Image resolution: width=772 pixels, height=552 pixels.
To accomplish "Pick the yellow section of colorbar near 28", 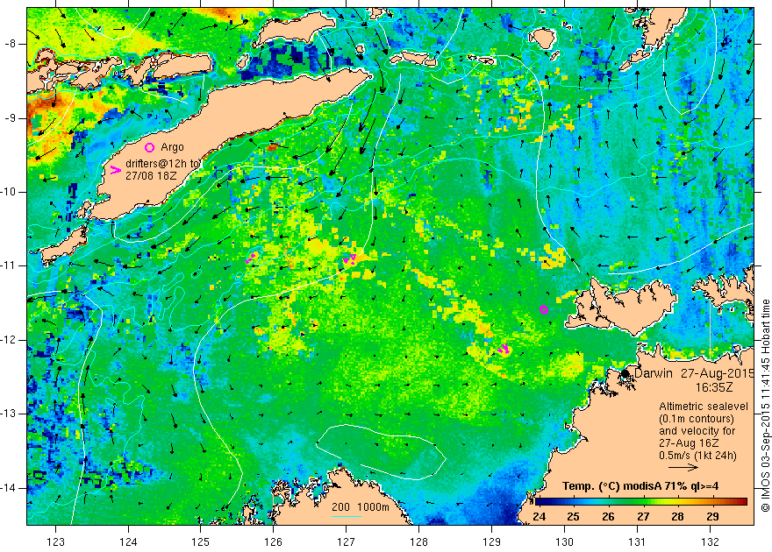I will tap(678, 502).
